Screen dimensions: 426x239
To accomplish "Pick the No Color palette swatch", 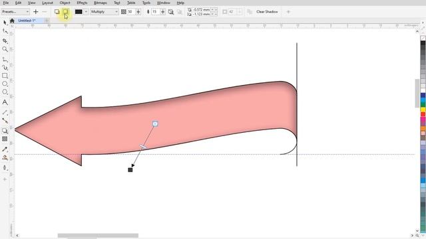I will [423, 39].
